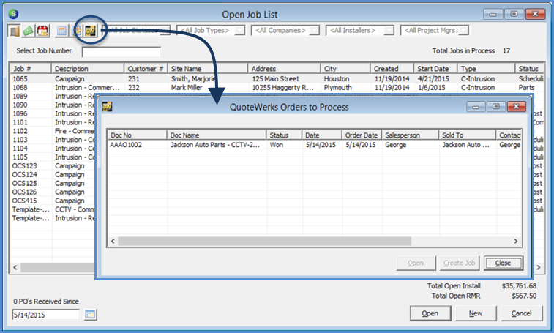Select job 1065 row
The image size is (554, 333).
pos(277,78)
